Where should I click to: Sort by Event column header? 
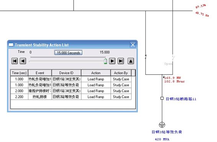[40, 73]
